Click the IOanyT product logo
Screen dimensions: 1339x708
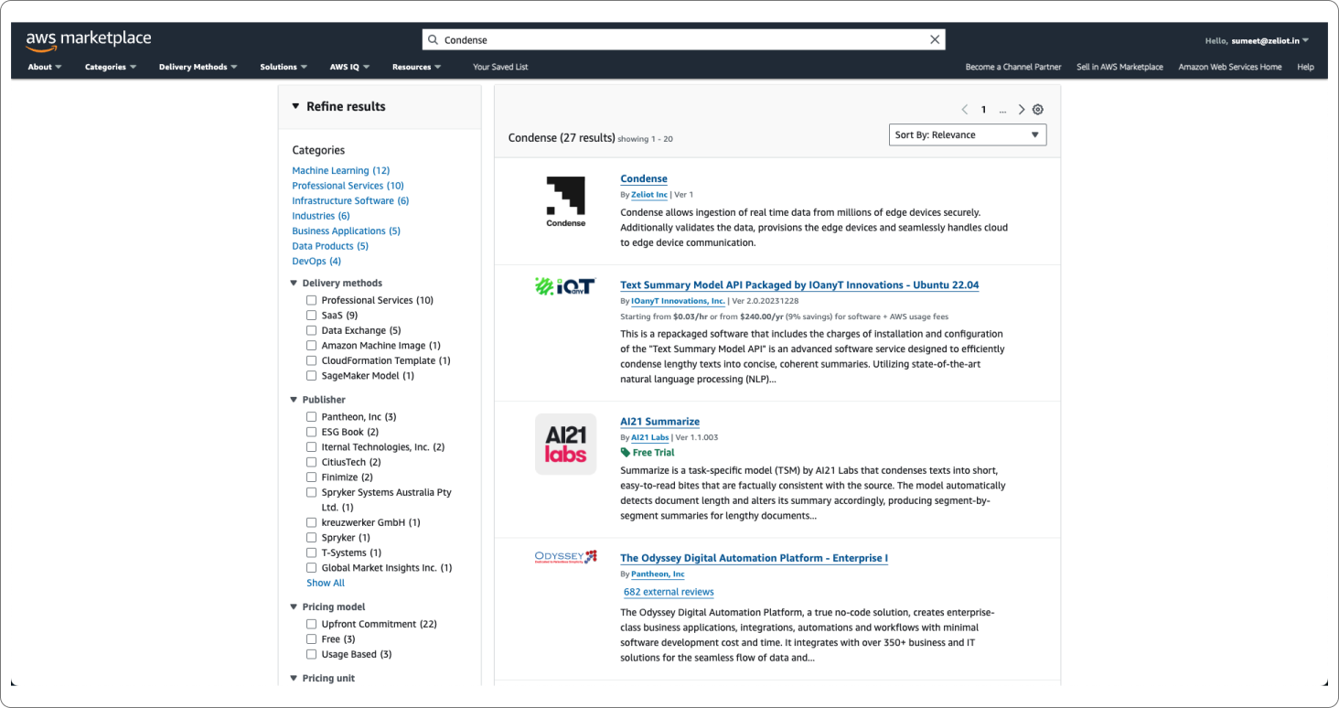(x=565, y=286)
